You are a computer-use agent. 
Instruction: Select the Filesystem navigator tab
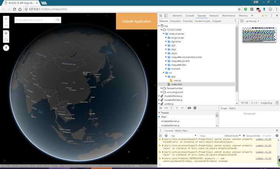pyautogui.click(x=175, y=21)
